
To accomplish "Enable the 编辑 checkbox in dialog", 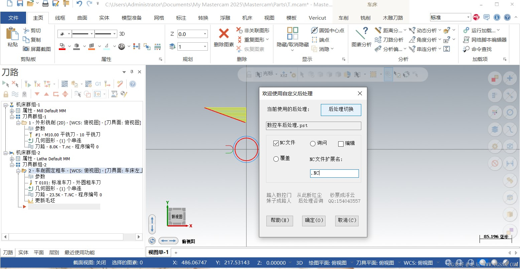I will 341,144.
